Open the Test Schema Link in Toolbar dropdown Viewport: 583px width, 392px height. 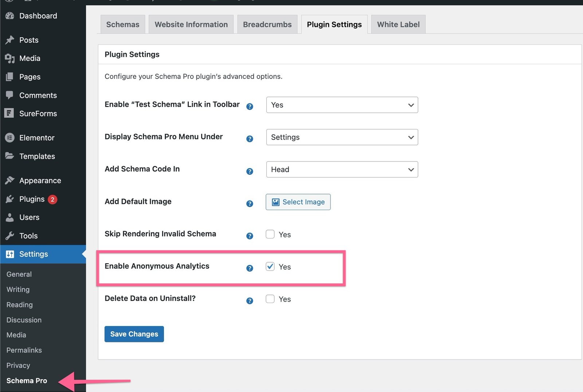342,105
